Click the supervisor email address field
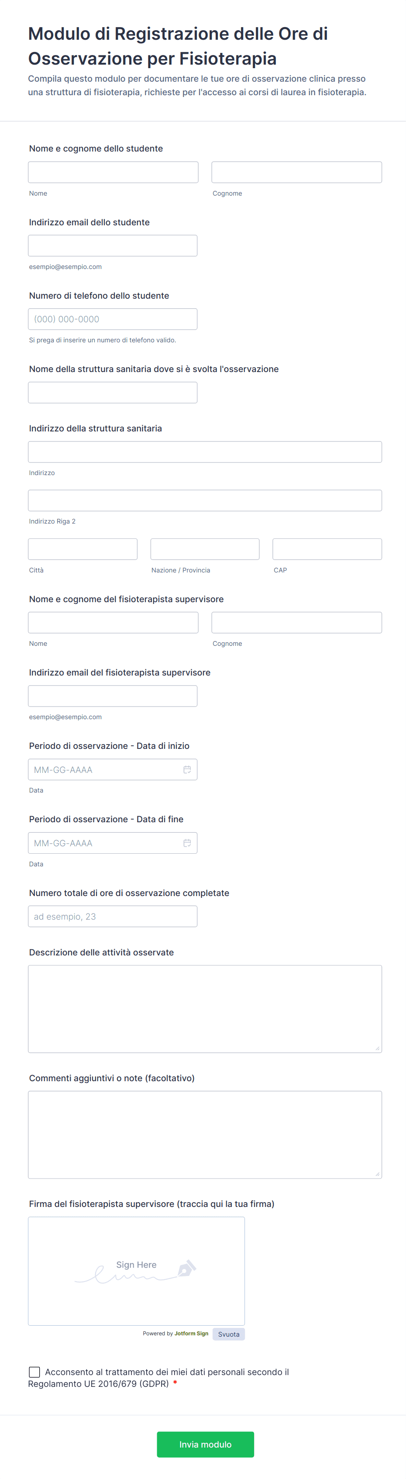The height and width of the screenshot is (1479, 406). point(113,696)
